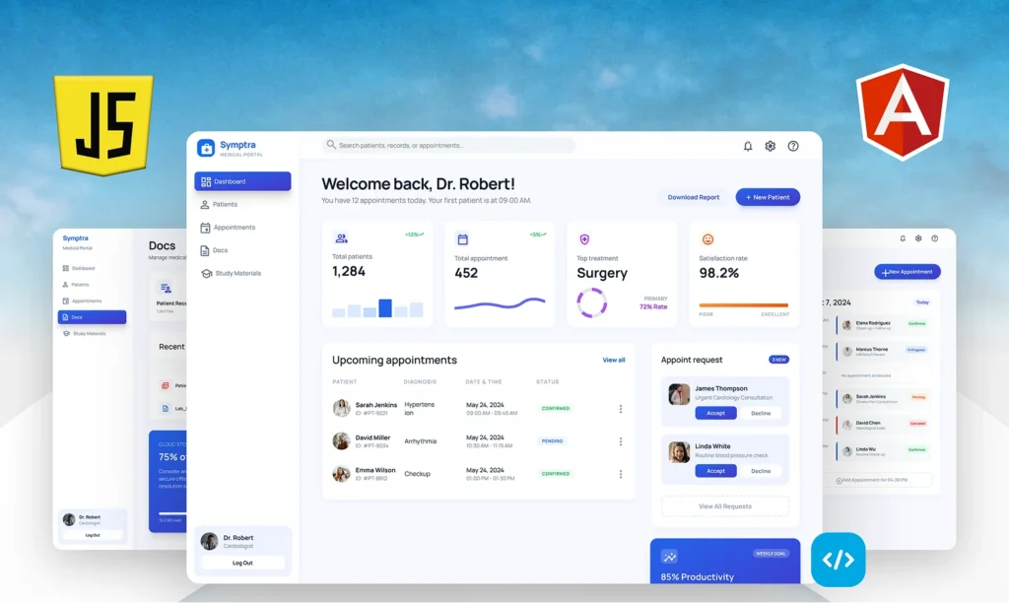Viewport: 1009px width, 603px height.
Task: Click the search patients input field
Action: click(x=448, y=146)
